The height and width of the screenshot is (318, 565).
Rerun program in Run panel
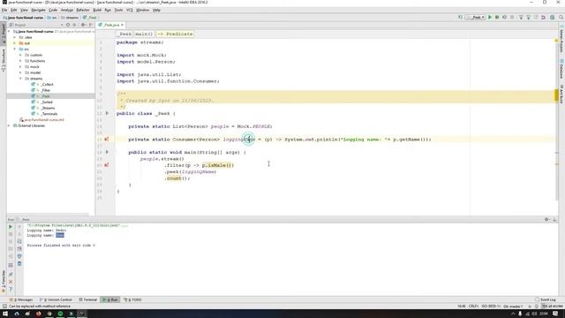11,227
